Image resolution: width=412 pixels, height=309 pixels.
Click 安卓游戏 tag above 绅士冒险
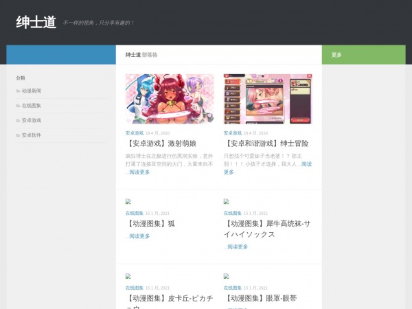[233, 133]
